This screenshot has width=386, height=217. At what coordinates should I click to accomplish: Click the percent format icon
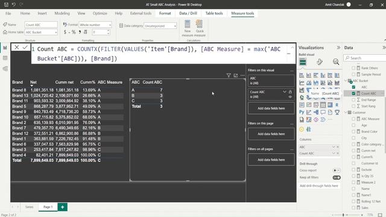pyautogui.click(x=74, y=32)
